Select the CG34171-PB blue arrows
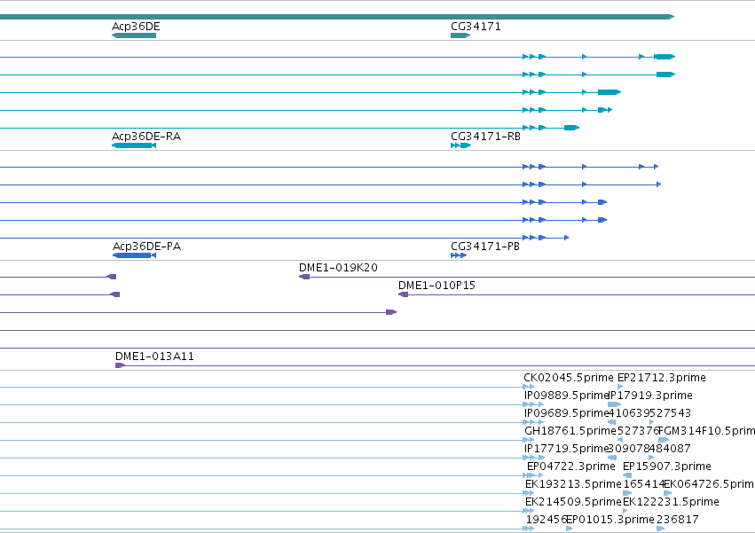This screenshot has width=755, height=533. point(459,255)
